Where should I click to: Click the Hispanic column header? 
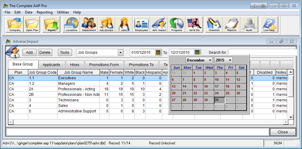pyautogui.click(x=154, y=73)
